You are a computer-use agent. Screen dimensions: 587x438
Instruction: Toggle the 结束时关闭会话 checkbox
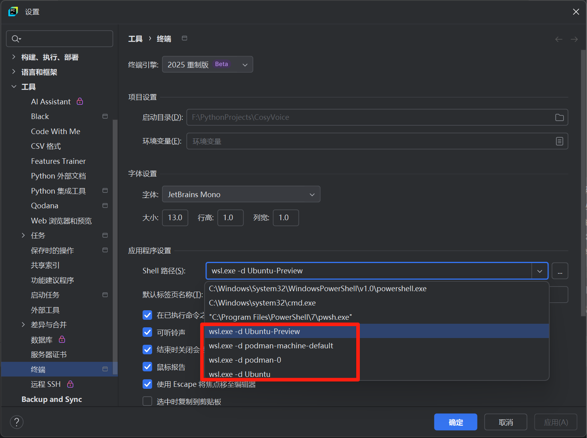147,350
